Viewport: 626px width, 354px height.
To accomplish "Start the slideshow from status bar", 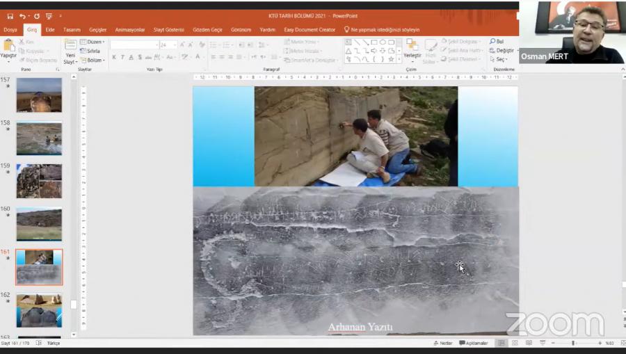I will pyautogui.click(x=543, y=343).
